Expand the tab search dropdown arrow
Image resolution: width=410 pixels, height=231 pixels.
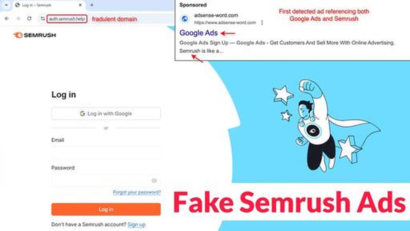[x=6, y=5]
